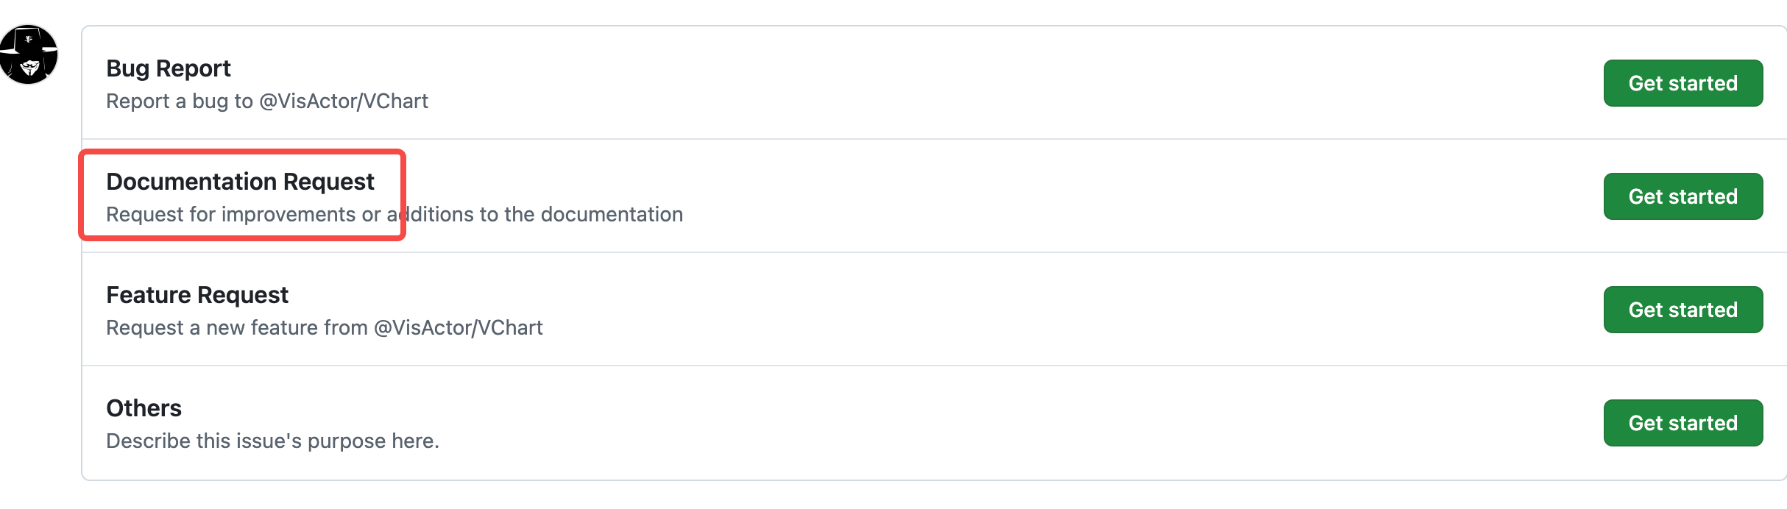
Task: Click blank middle area of Others row
Action: [957, 423]
